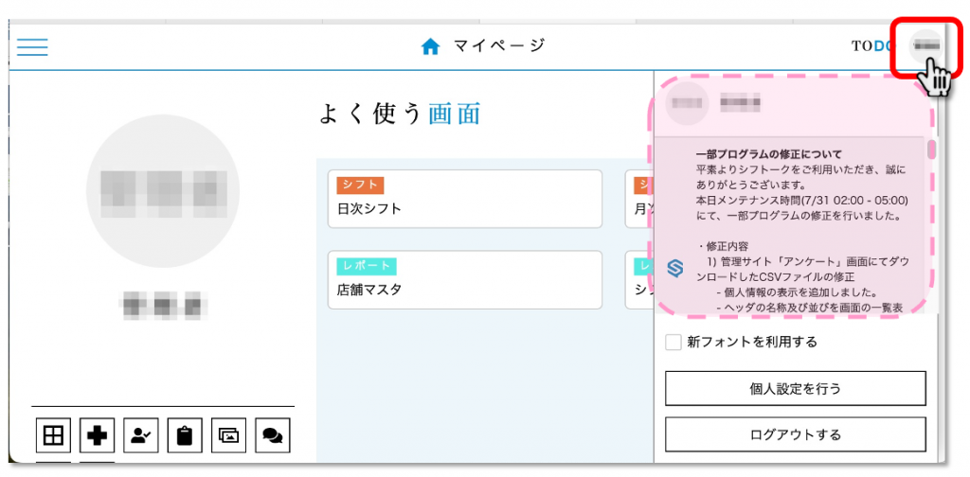Open the image gallery icon button
The image size is (970, 477).
tap(228, 435)
